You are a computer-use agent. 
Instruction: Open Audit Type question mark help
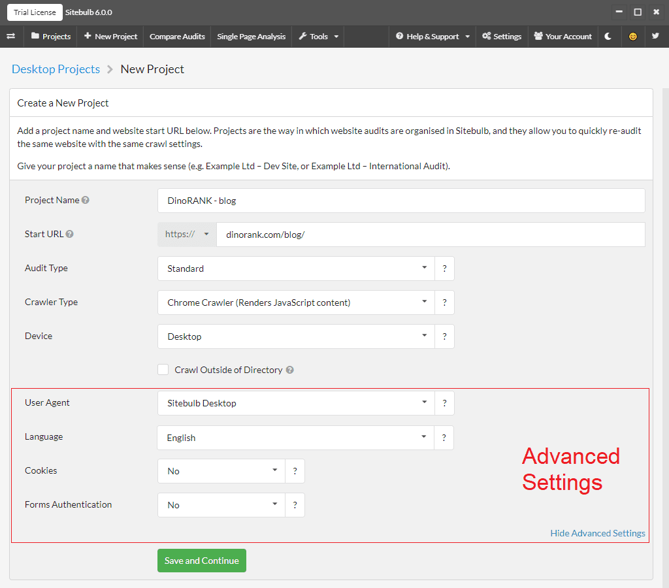point(444,269)
